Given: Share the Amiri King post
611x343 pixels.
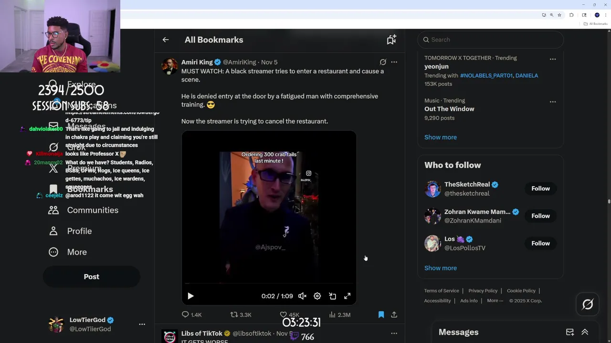Looking at the screenshot, I should click(394, 314).
